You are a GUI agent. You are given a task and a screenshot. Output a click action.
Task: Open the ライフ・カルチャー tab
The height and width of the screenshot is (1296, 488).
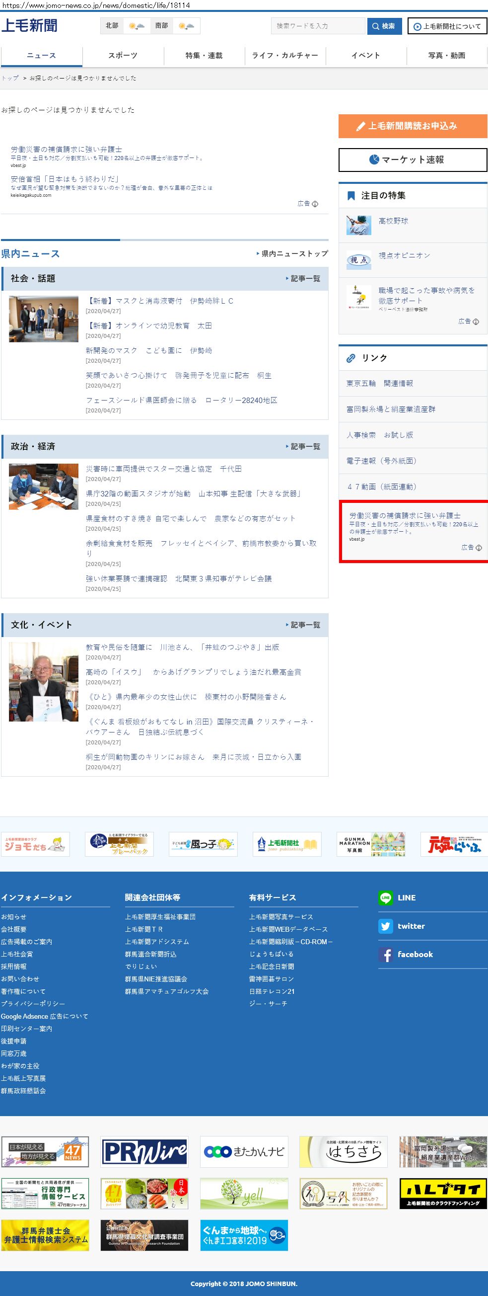coord(285,56)
